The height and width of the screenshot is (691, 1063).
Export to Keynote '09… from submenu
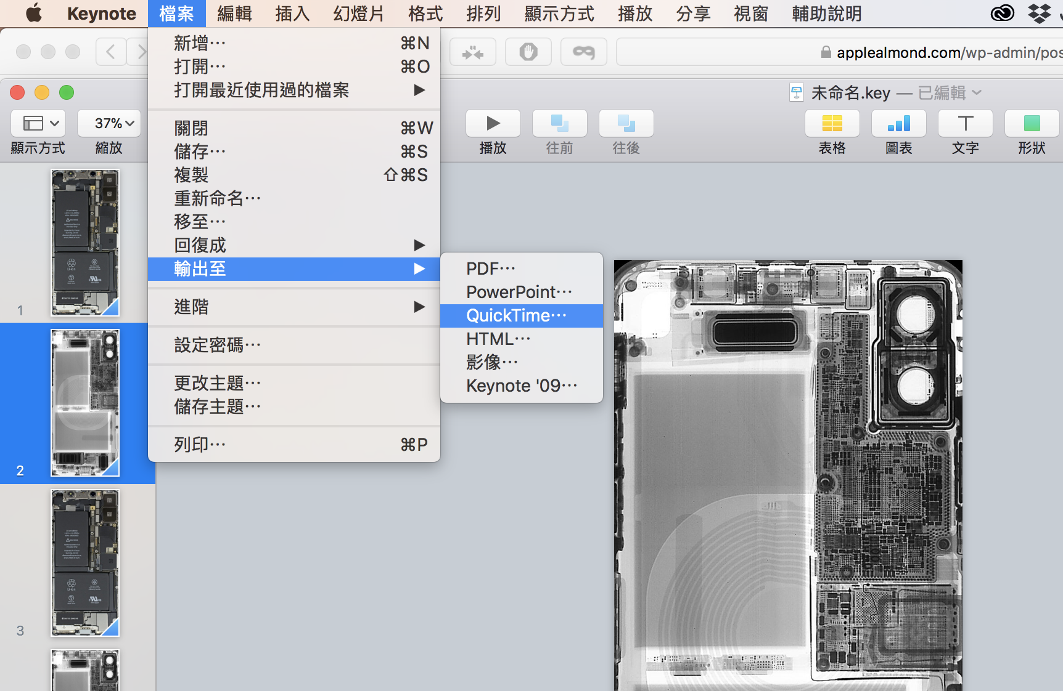pos(522,386)
